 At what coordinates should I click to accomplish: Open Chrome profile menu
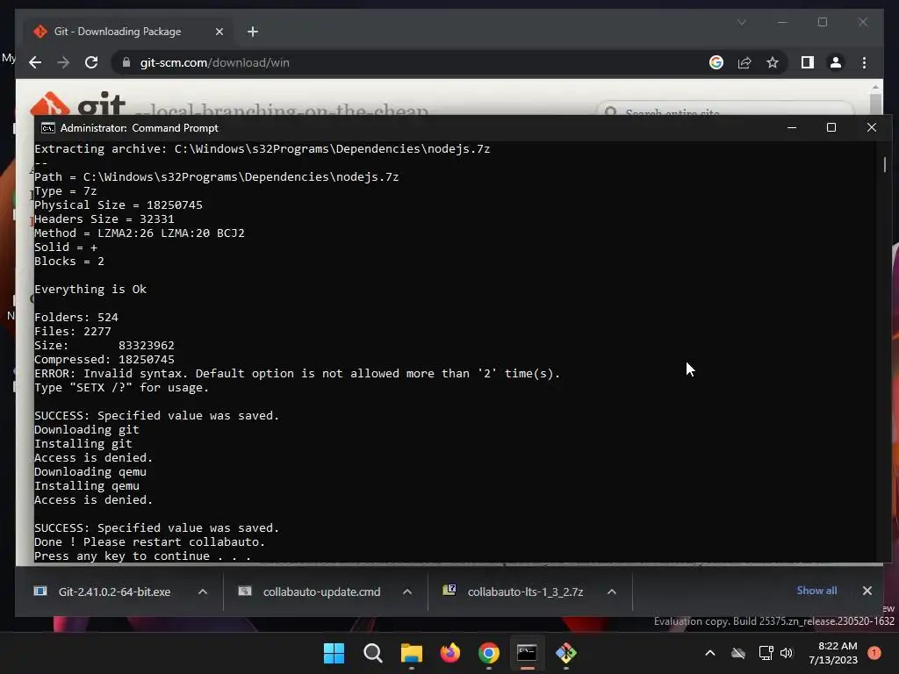[x=836, y=62]
